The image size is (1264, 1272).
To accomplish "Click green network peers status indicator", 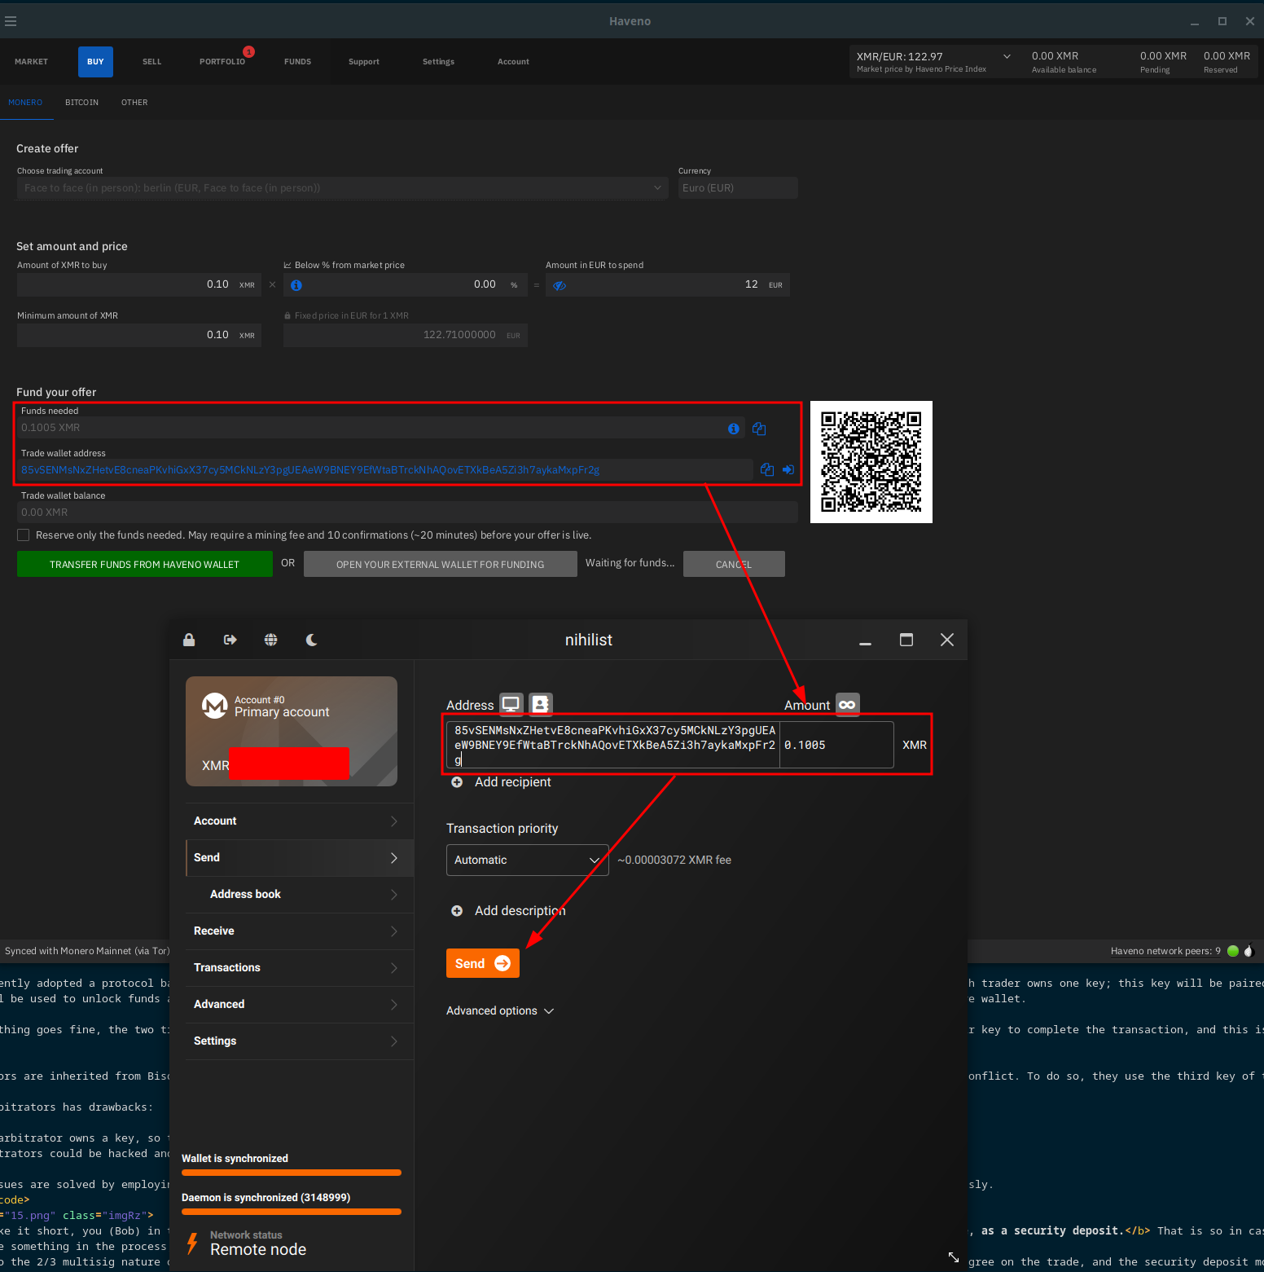I will [x=1233, y=951].
